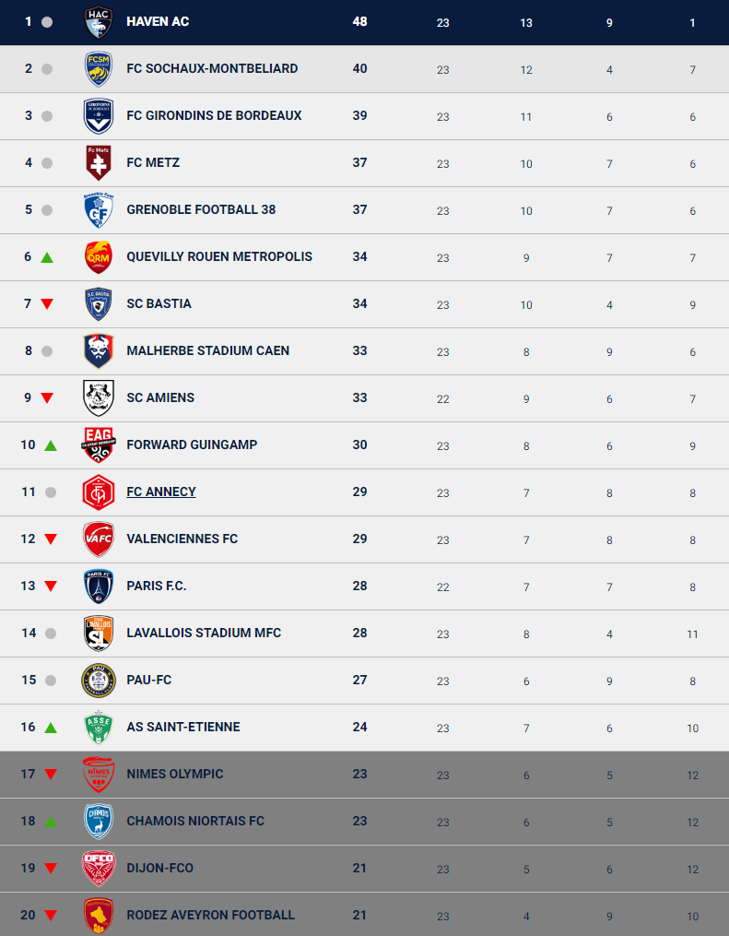729x936 pixels.
Task: Click the FC Metz maroon crest
Action: [99, 163]
